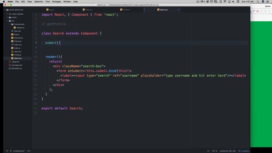Click line number 7 in the gutter
The width and height of the screenshot is (272, 153).
tap(36, 42)
